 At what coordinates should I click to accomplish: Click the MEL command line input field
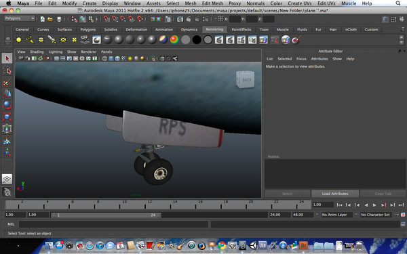[113, 224]
